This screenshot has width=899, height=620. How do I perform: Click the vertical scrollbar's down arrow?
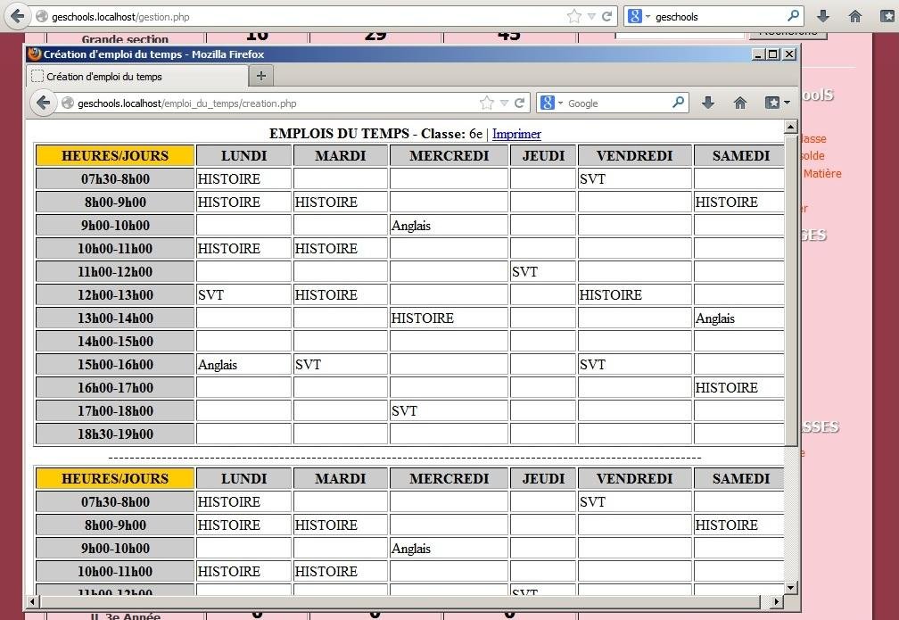point(790,587)
